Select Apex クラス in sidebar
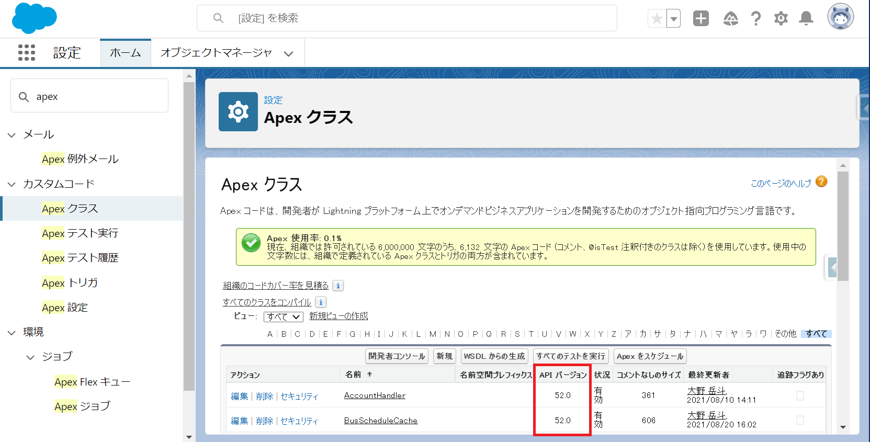870x442 pixels. click(70, 209)
